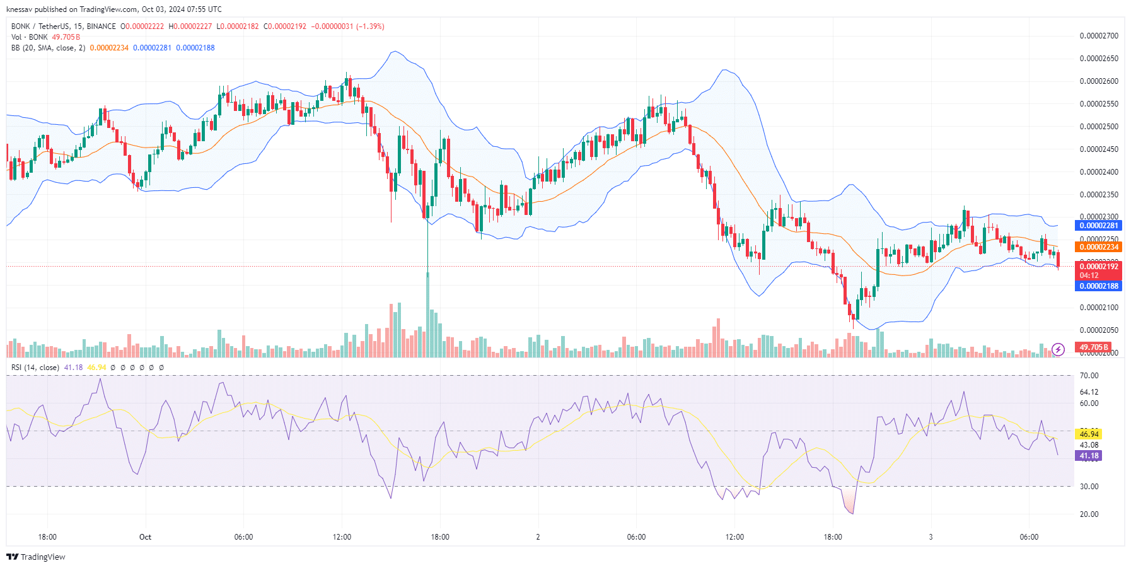Select the 'BB (20, SMA, close, 2)' indicator label

pos(49,48)
